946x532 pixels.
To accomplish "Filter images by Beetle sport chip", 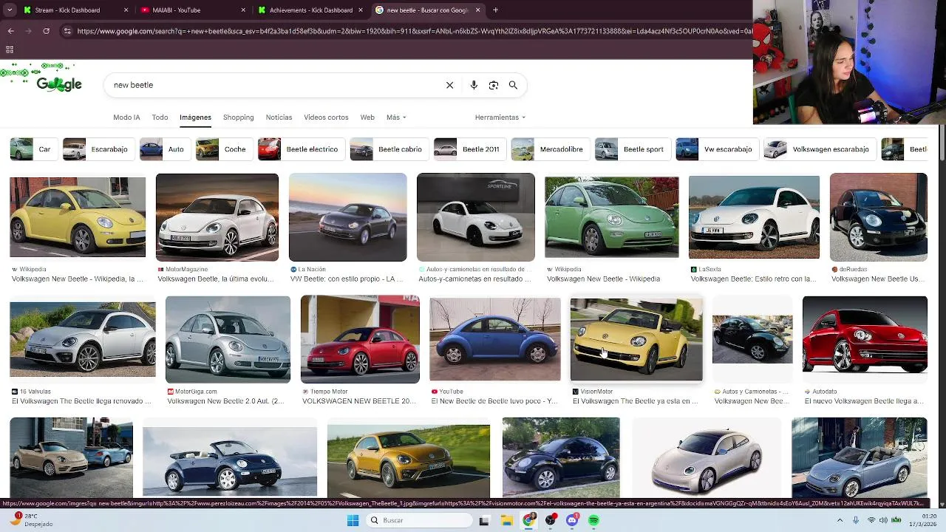I will click(x=632, y=149).
